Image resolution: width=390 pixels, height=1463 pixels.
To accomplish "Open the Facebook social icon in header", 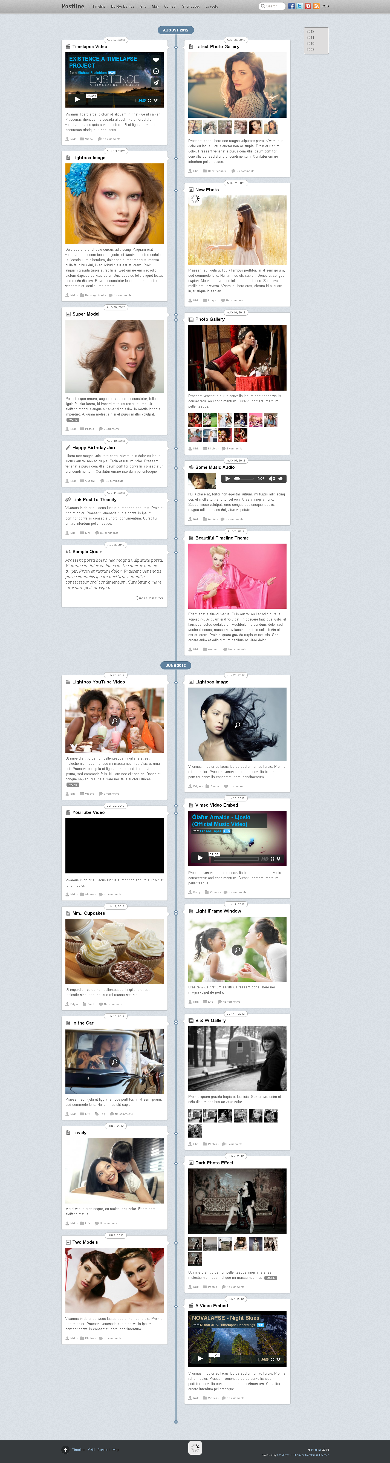I will click(x=291, y=6).
